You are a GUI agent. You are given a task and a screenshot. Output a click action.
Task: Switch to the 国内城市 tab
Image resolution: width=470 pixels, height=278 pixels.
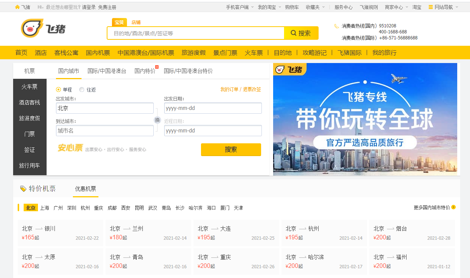point(69,71)
